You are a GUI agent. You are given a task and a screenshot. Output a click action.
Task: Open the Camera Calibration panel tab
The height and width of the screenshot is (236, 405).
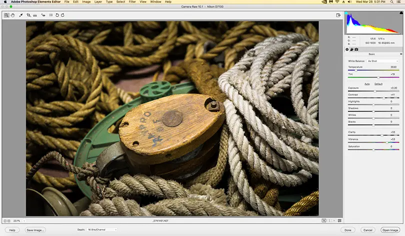(356, 49)
